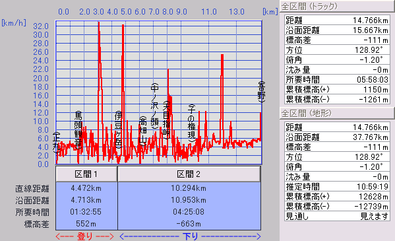
Task: Click the 全区間 (地形) panel header
Action: 337,114
